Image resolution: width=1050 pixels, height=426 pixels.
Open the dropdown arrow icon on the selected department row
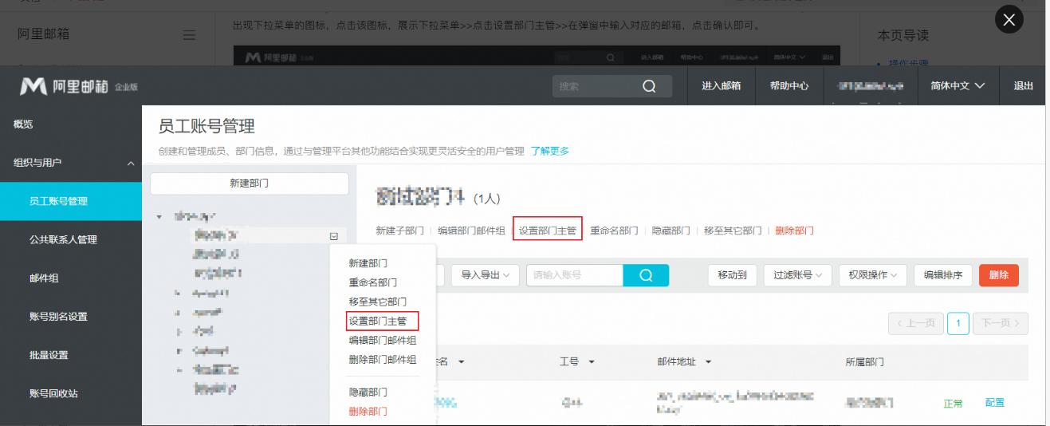pos(334,236)
